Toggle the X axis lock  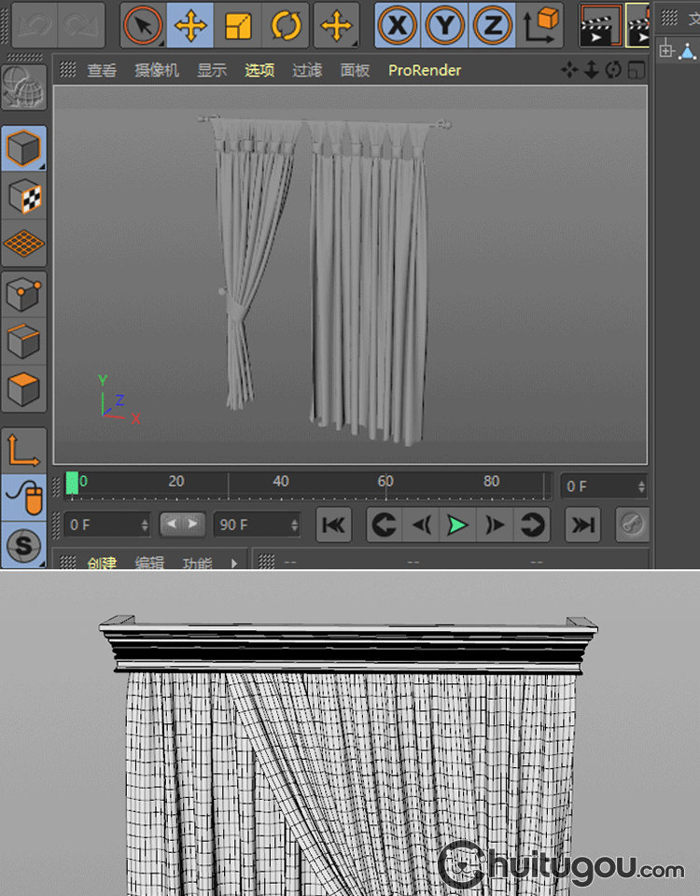coord(397,25)
